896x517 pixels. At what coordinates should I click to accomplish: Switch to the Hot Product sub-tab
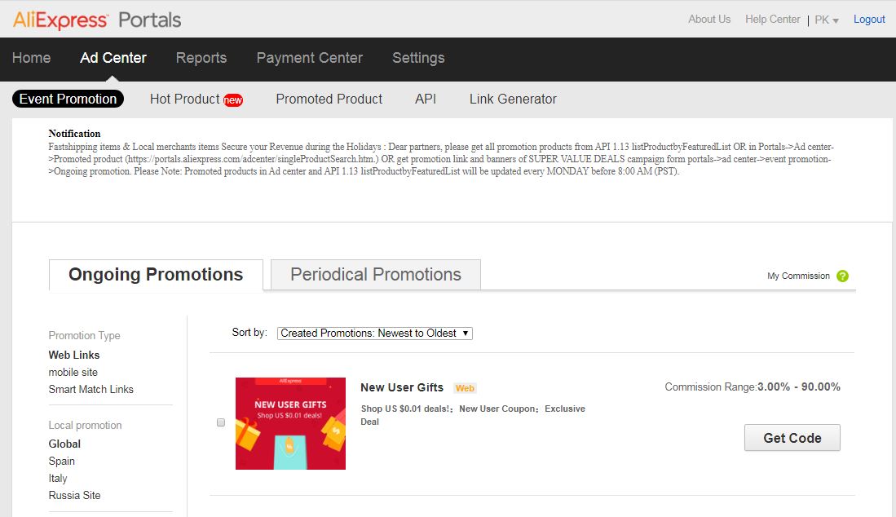(x=184, y=99)
